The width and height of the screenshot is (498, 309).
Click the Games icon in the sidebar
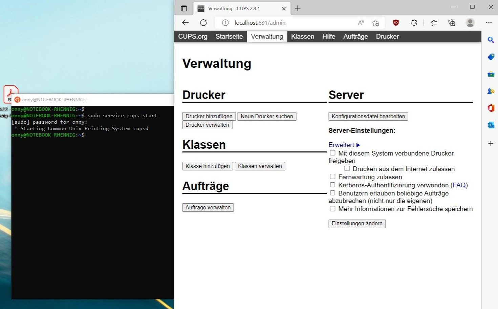click(x=491, y=91)
